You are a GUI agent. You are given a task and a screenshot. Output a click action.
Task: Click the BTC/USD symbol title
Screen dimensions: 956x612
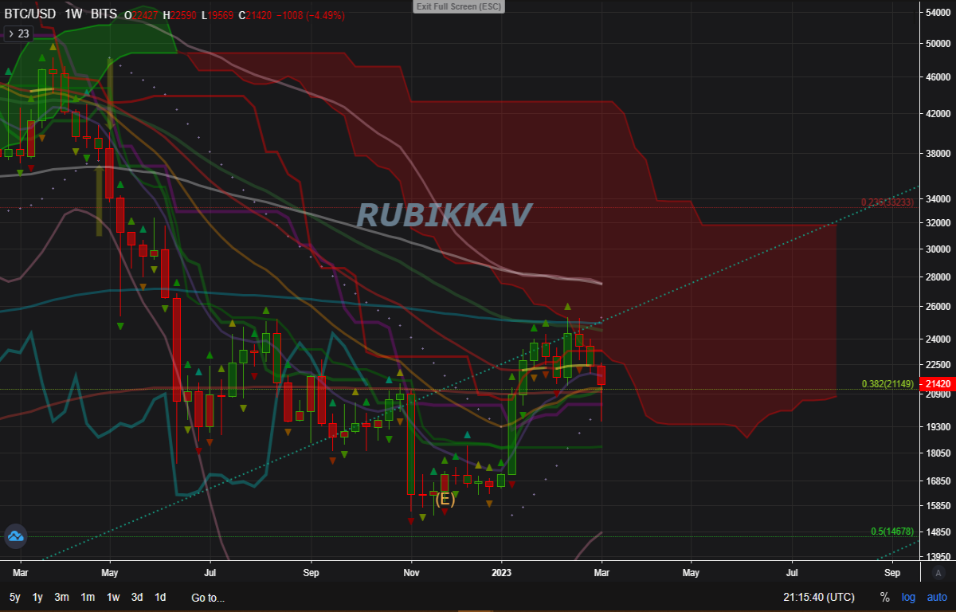point(31,15)
